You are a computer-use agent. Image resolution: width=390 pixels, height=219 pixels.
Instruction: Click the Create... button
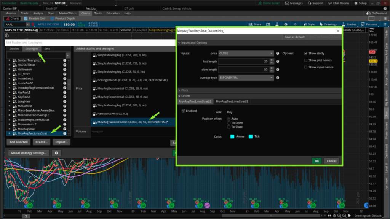pyautogui.click(x=41, y=142)
